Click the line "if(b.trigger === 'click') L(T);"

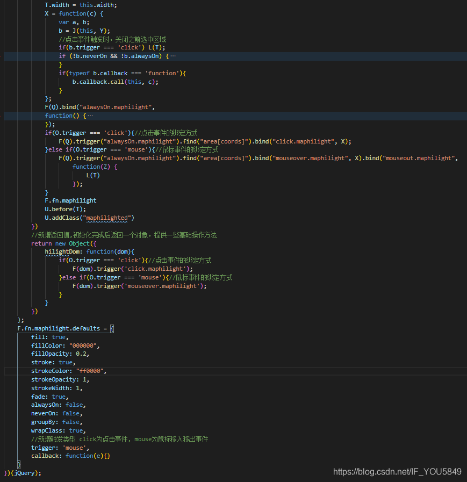tap(112, 47)
